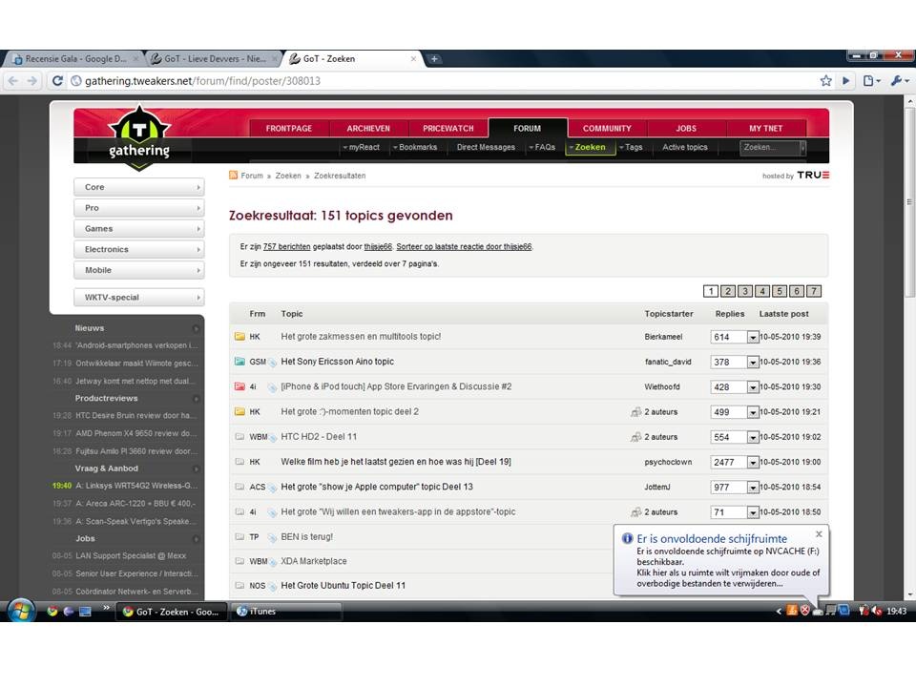Click Show Desktop quick launch icon
Image resolution: width=916 pixels, height=687 pixels.
(x=85, y=611)
